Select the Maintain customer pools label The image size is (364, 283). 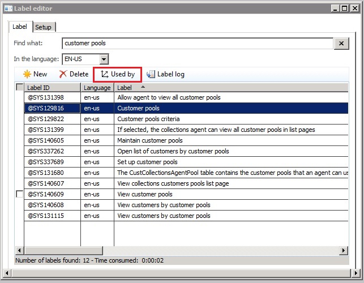150,140
